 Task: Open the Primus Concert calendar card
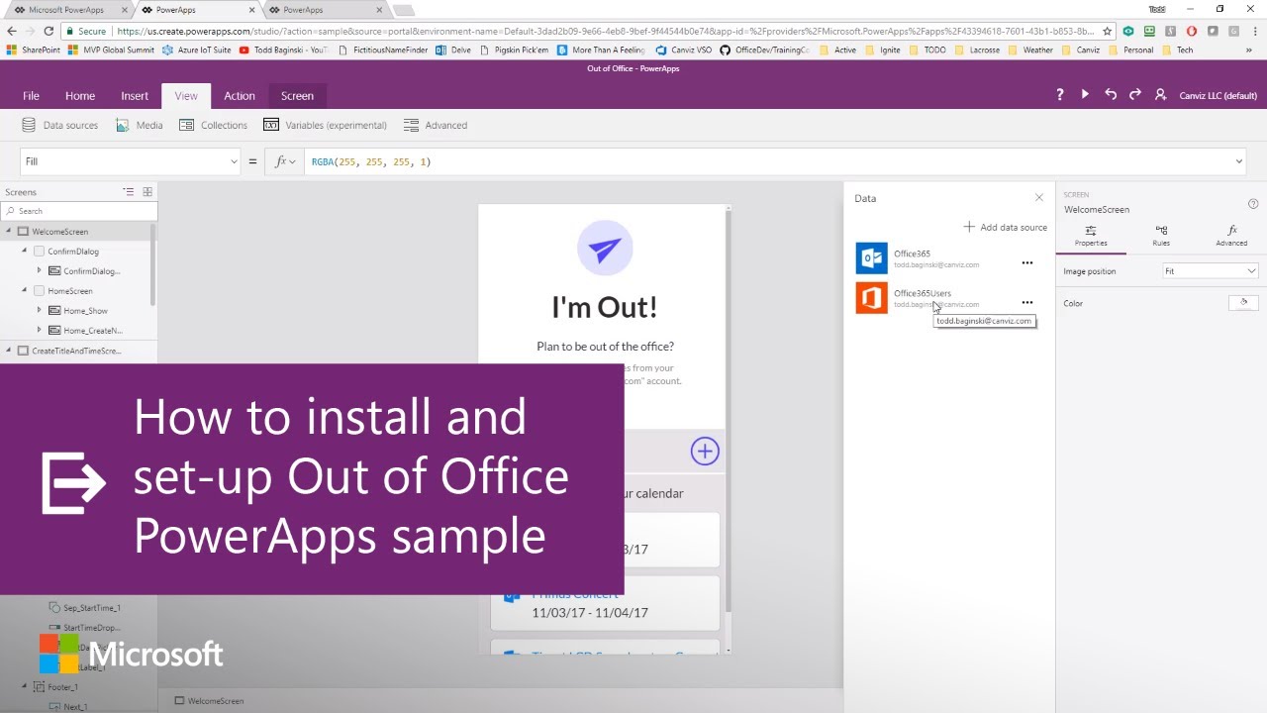click(x=605, y=603)
